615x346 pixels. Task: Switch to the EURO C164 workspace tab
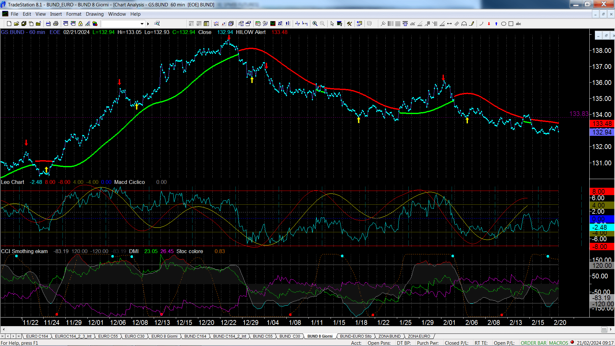coord(37,336)
